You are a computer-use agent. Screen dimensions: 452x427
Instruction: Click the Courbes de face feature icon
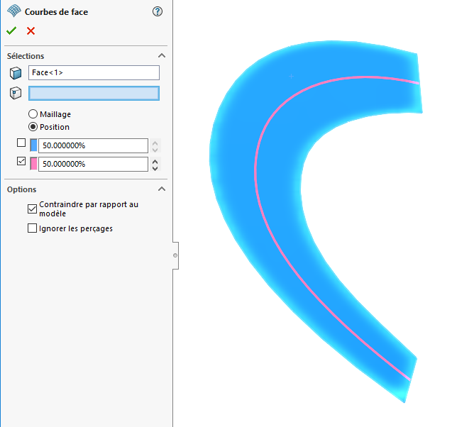point(14,11)
